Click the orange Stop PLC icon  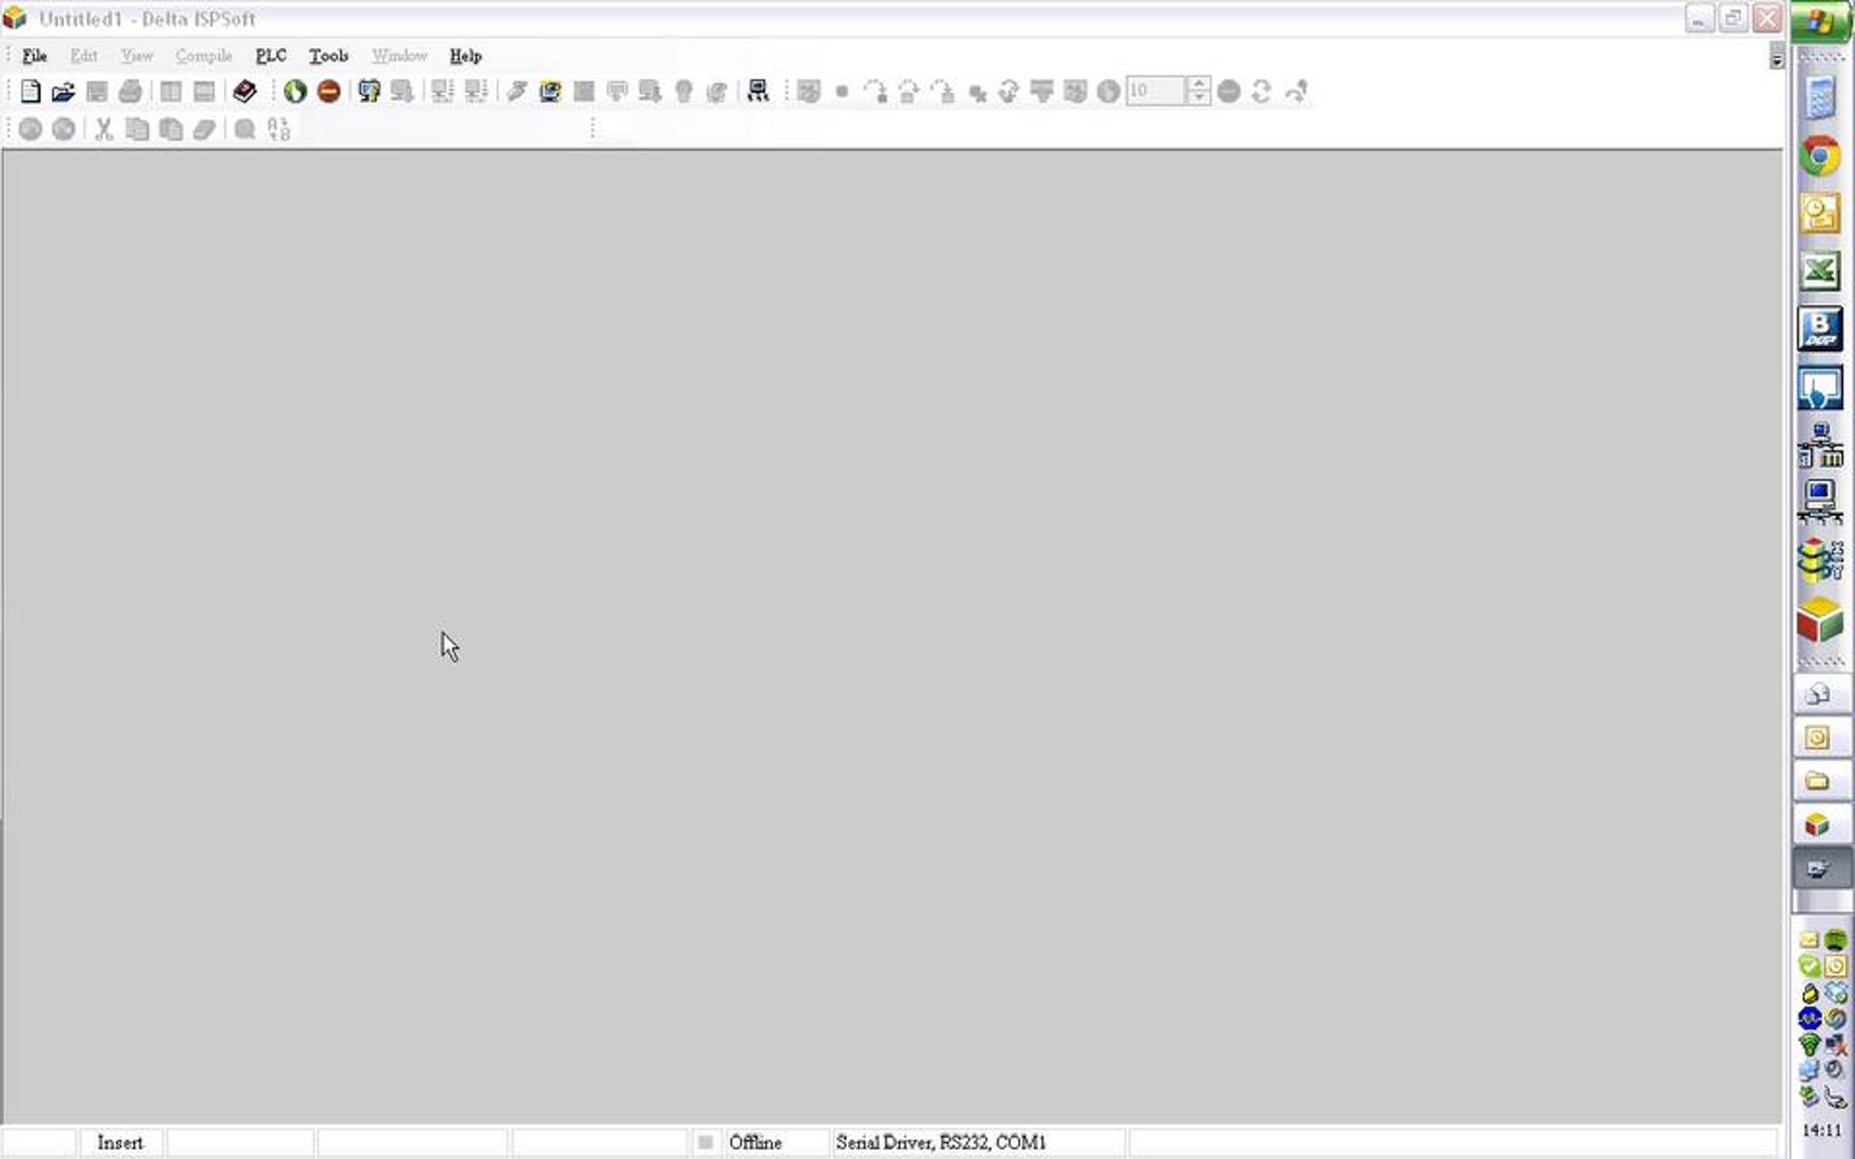click(328, 91)
